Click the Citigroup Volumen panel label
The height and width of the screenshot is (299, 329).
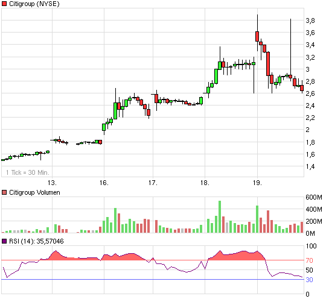coord(34,192)
